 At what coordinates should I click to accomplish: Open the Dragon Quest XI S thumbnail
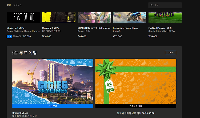tap(94, 18)
